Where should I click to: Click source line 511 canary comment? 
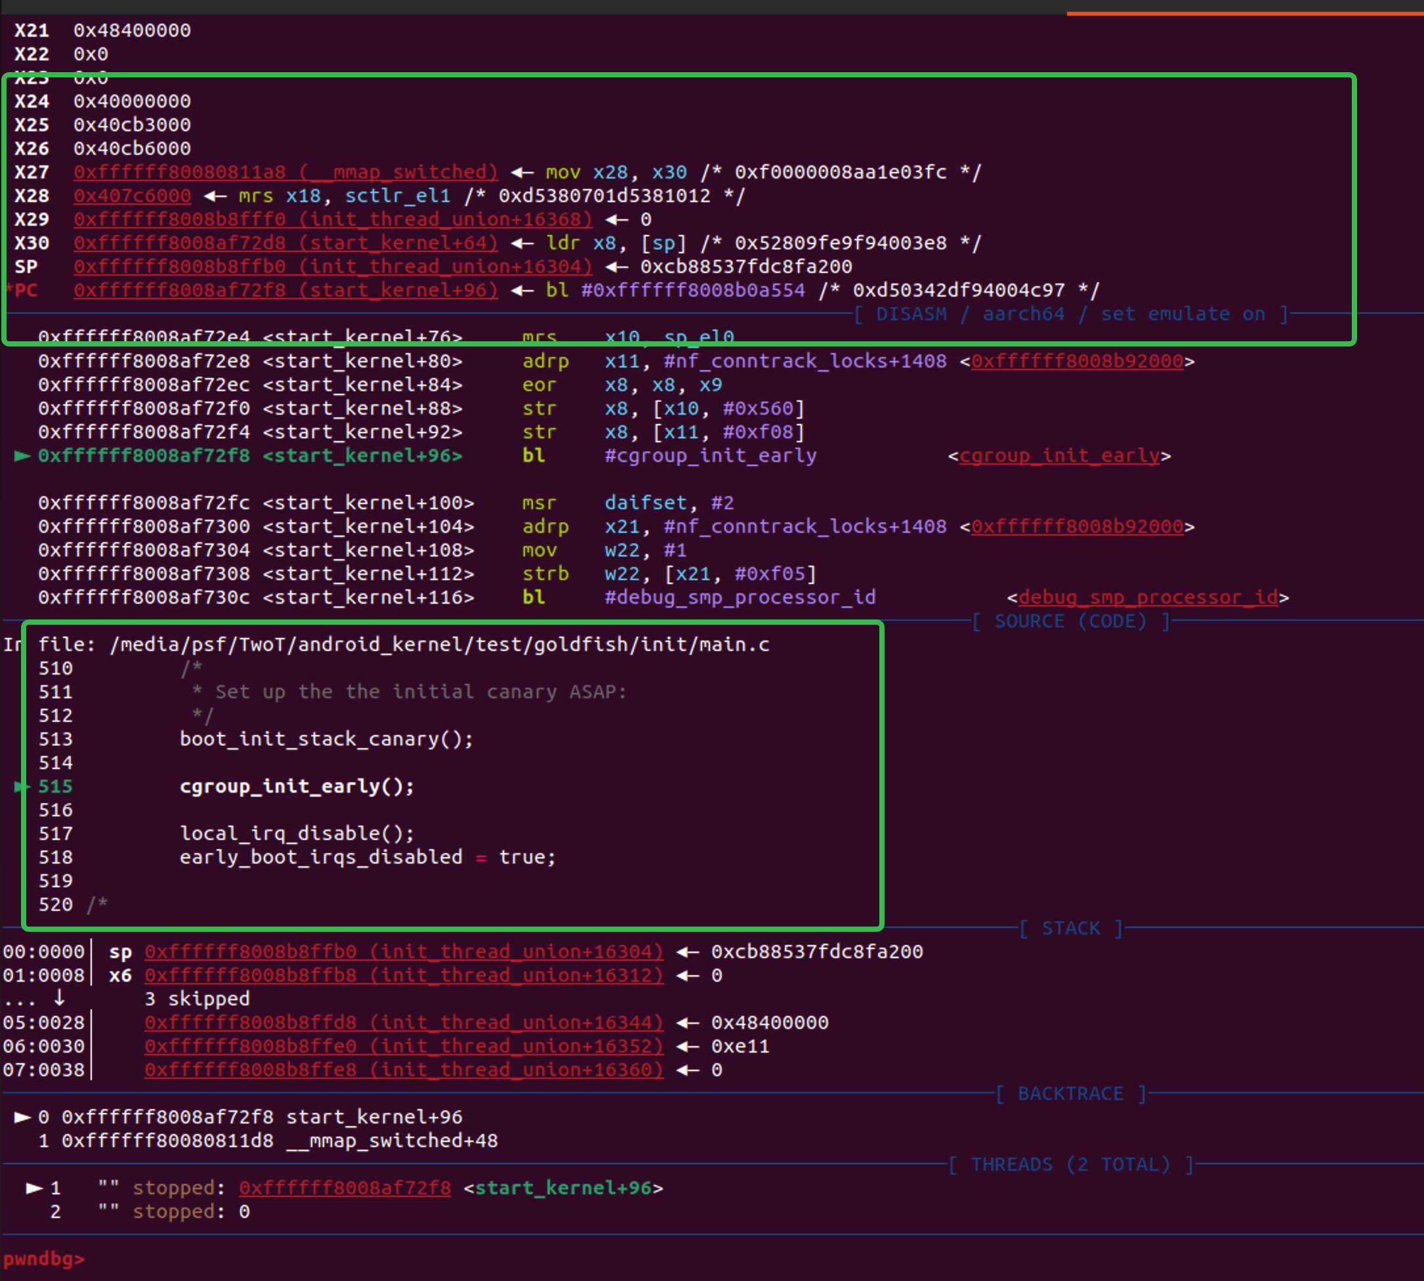pyautogui.click(x=409, y=692)
